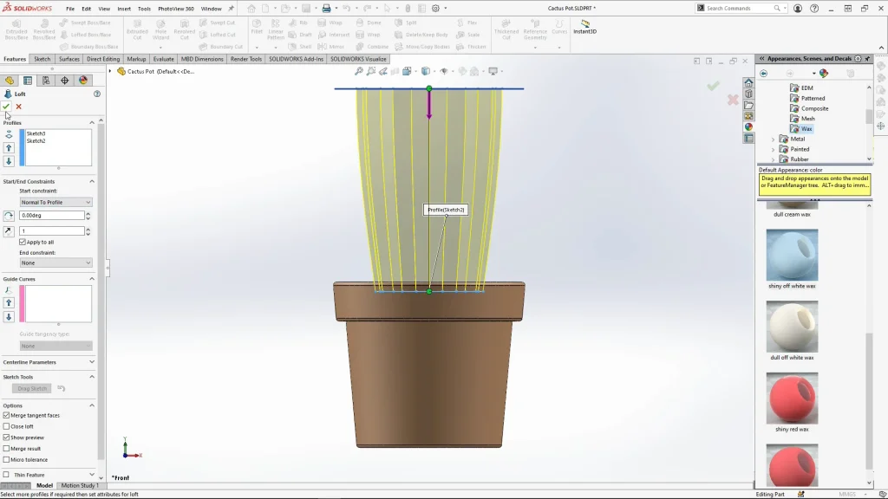Toggle the Show preview checkbox
Viewport: 888px width, 499px height.
[7, 437]
